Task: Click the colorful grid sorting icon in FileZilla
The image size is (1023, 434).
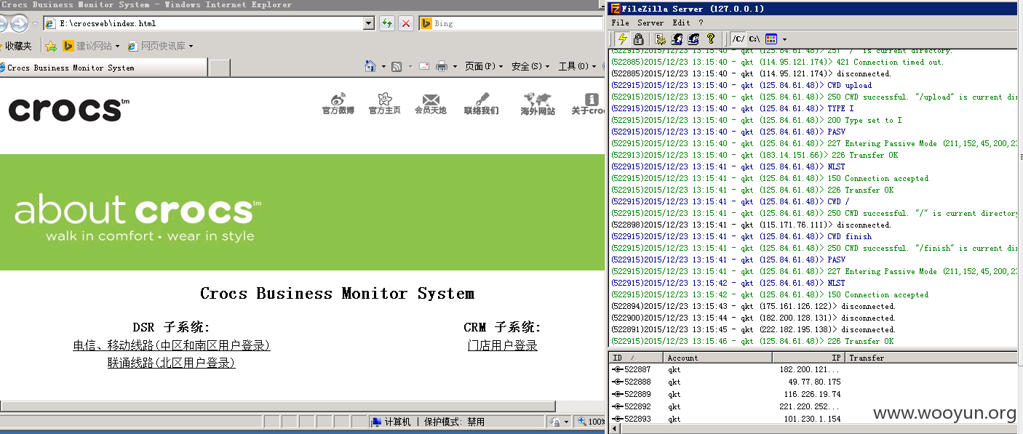Action: click(x=771, y=39)
